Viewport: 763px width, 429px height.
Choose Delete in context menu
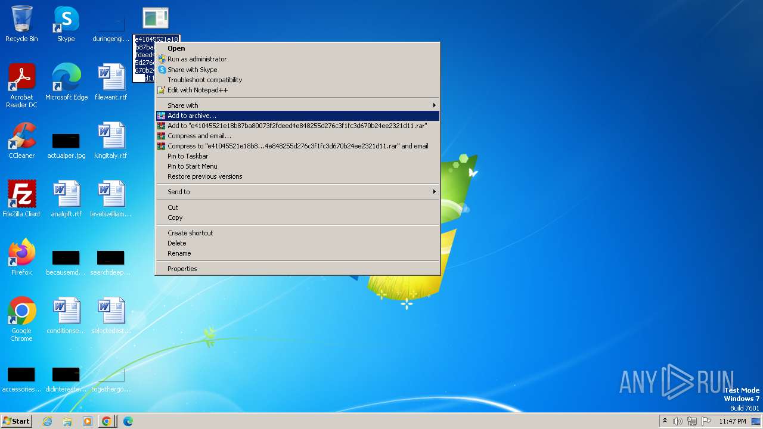coord(297,243)
